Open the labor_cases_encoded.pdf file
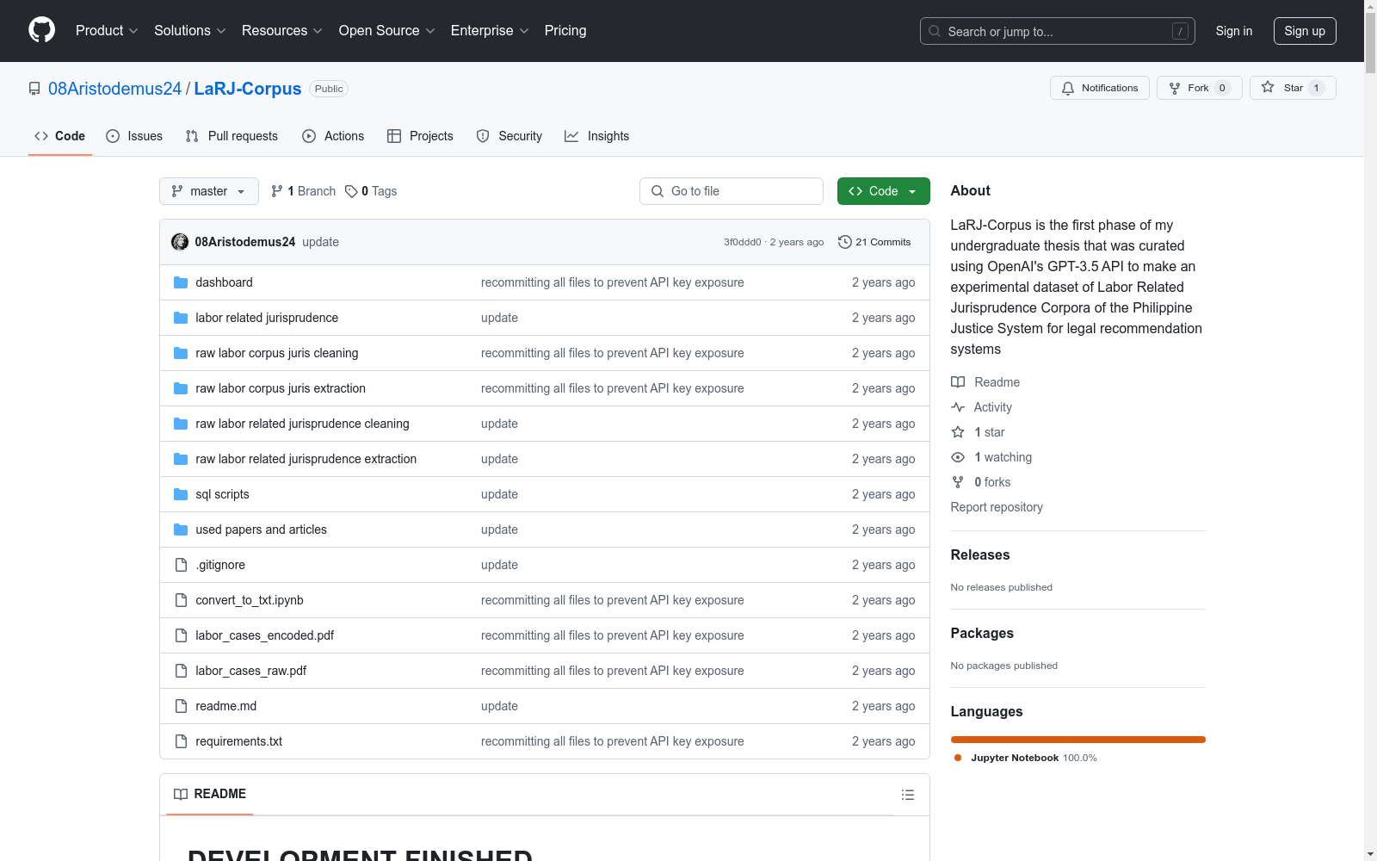The width and height of the screenshot is (1377, 861). click(x=265, y=635)
